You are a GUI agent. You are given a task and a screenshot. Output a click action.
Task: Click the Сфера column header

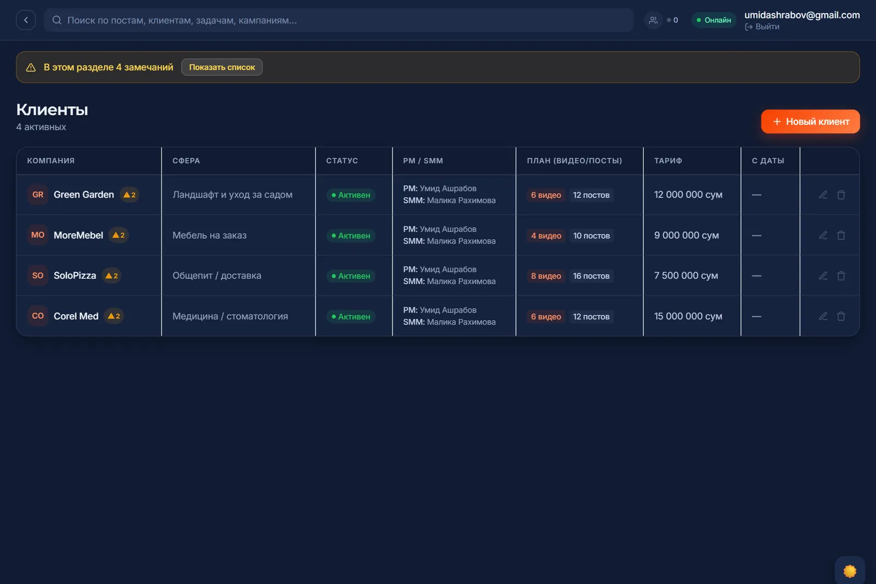186,161
